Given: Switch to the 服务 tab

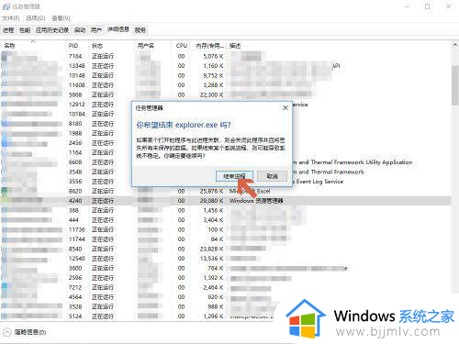Looking at the screenshot, I should pos(140,30).
